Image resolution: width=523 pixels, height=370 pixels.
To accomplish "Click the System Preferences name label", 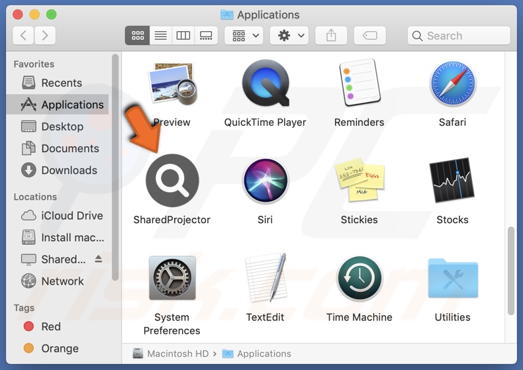I will 171,324.
